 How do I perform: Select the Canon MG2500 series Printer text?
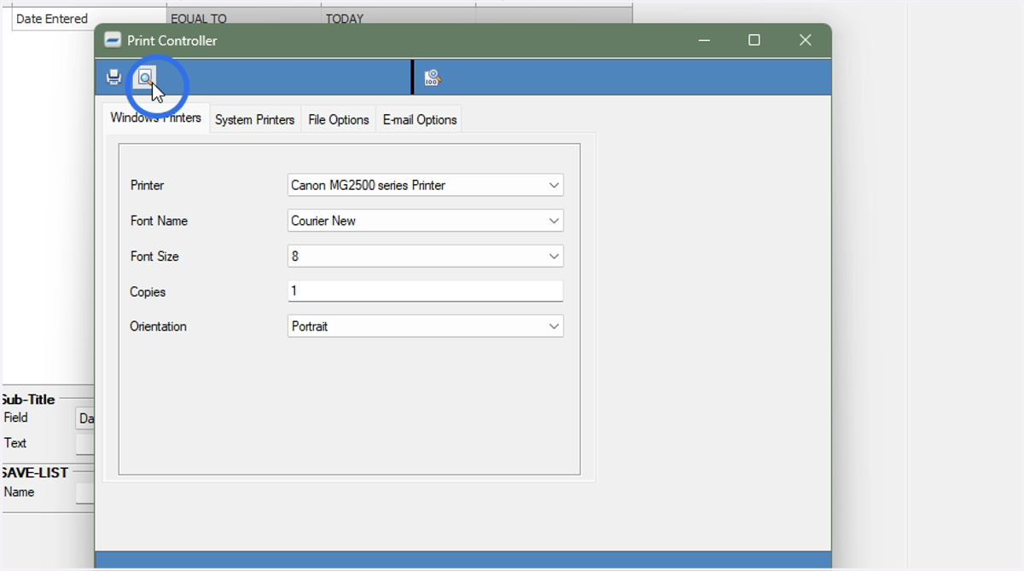pyautogui.click(x=368, y=185)
